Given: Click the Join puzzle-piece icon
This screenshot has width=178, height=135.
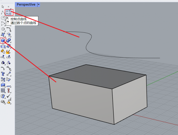Looking at the screenshot, I should click(3, 52).
